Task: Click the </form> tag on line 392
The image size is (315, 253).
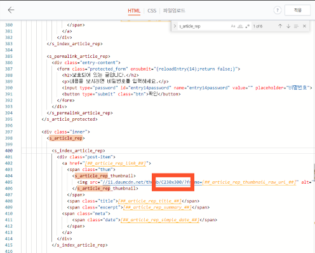Action: (x=65, y=100)
